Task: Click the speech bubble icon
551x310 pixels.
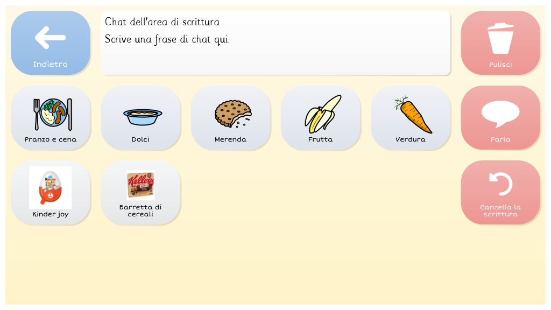Action: 500,113
